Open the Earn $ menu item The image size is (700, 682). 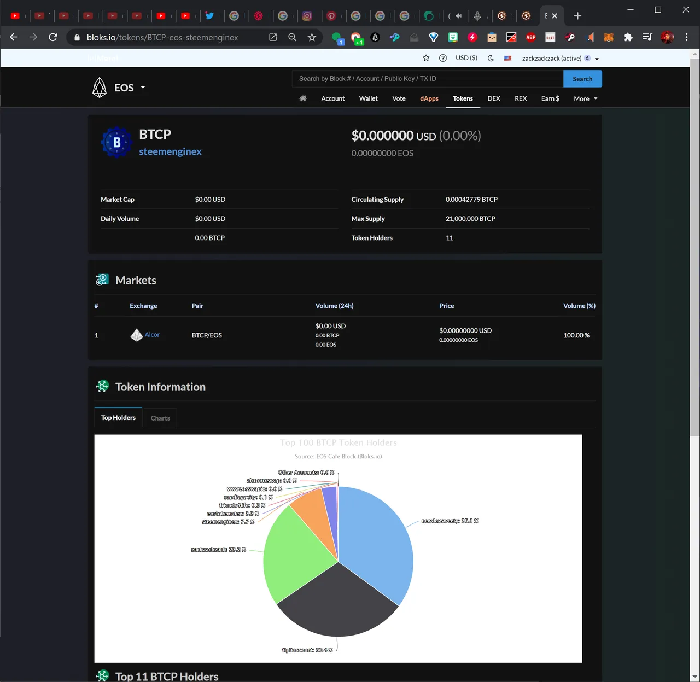(550, 98)
